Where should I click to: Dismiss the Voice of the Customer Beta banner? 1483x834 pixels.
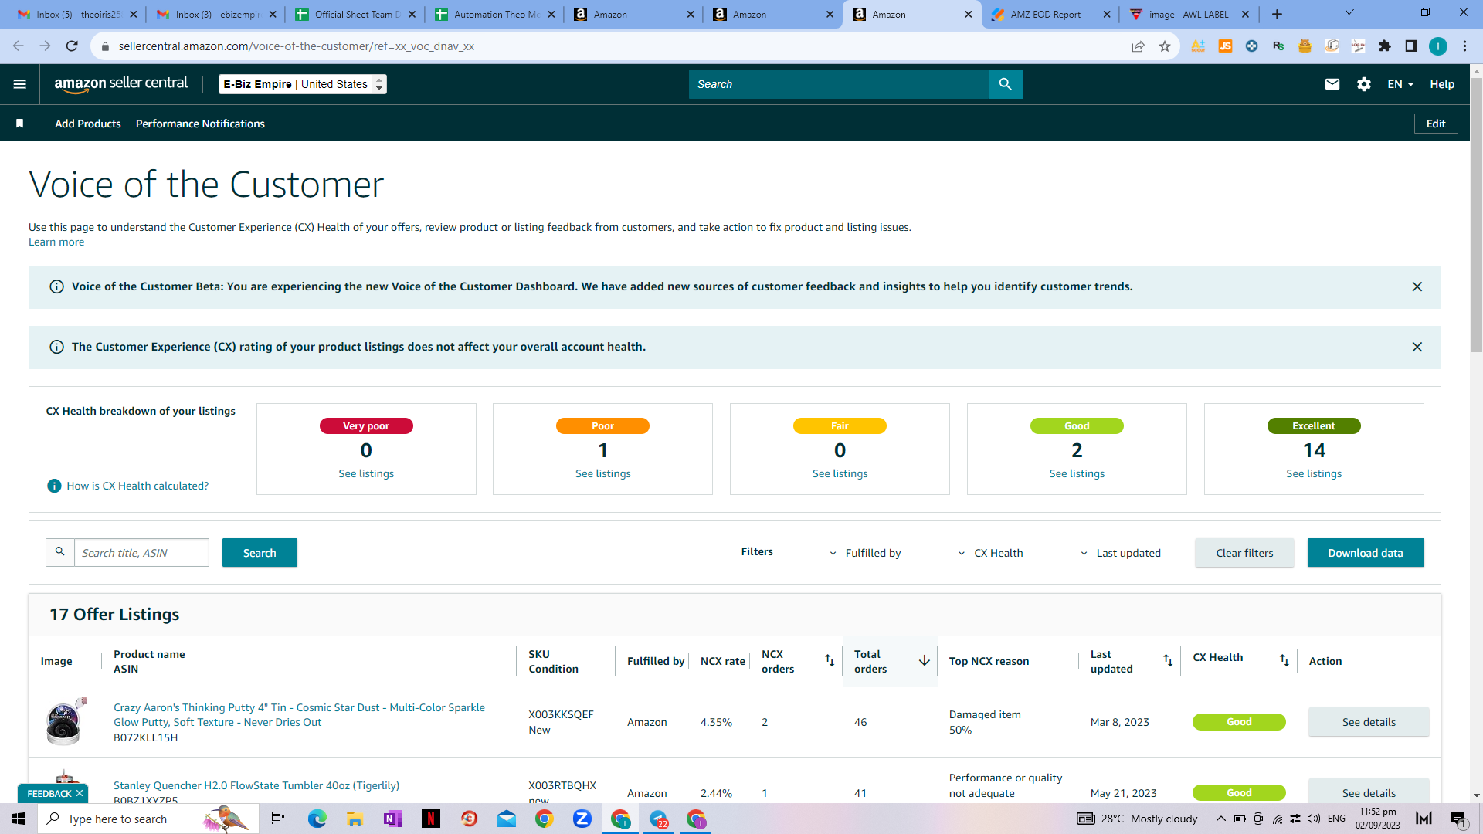coord(1417,286)
